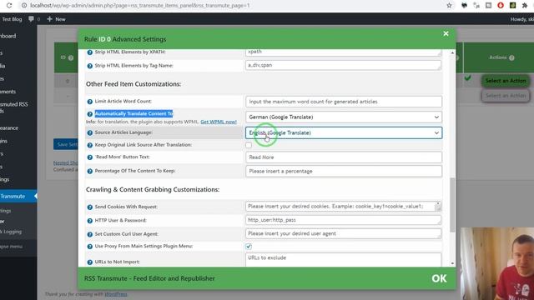
Task: Click the dialog's vertical scrollbar thumb
Action: click(x=452, y=205)
